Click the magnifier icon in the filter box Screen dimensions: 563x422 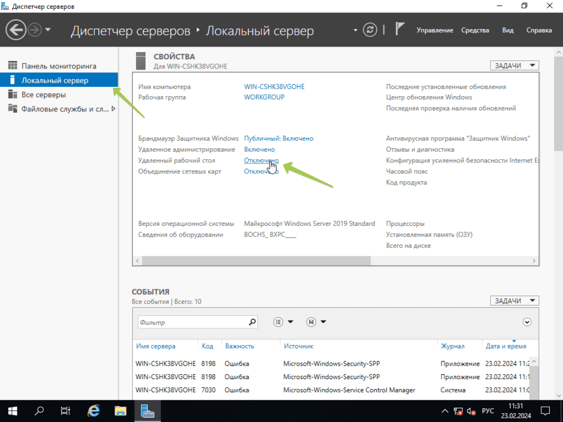pyautogui.click(x=252, y=322)
